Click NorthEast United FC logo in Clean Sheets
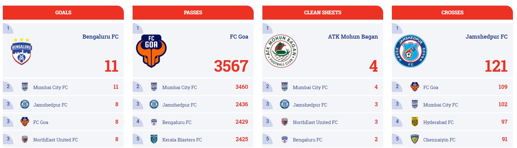 click(x=285, y=122)
